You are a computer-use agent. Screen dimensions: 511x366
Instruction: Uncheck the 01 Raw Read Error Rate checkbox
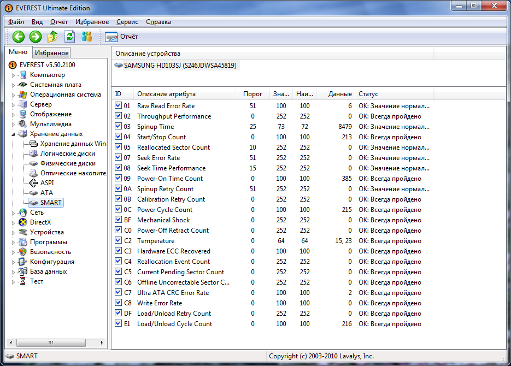(118, 105)
